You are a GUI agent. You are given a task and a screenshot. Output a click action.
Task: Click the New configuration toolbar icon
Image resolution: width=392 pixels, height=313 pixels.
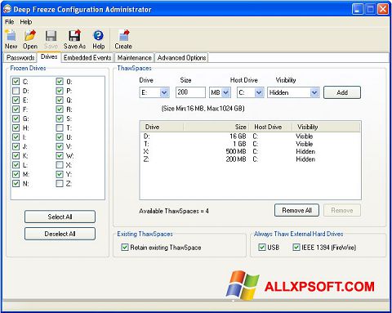point(11,39)
